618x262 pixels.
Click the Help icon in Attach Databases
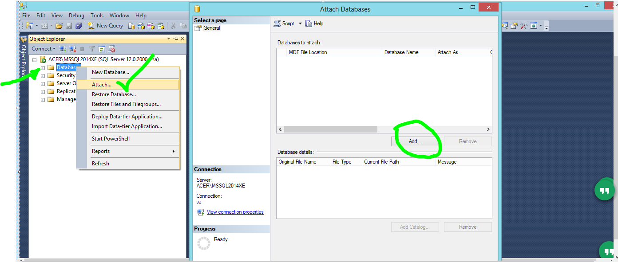tap(309, 23)
